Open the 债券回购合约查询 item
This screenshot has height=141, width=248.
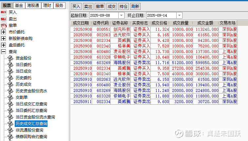[31, 137]
